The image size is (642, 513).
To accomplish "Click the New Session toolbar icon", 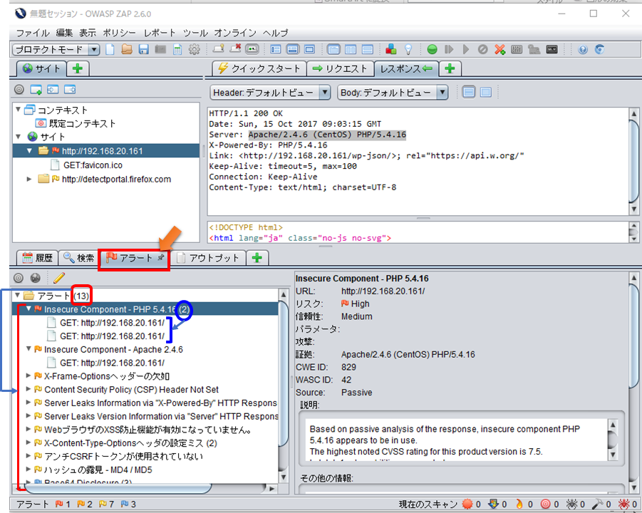I will 110,50.
